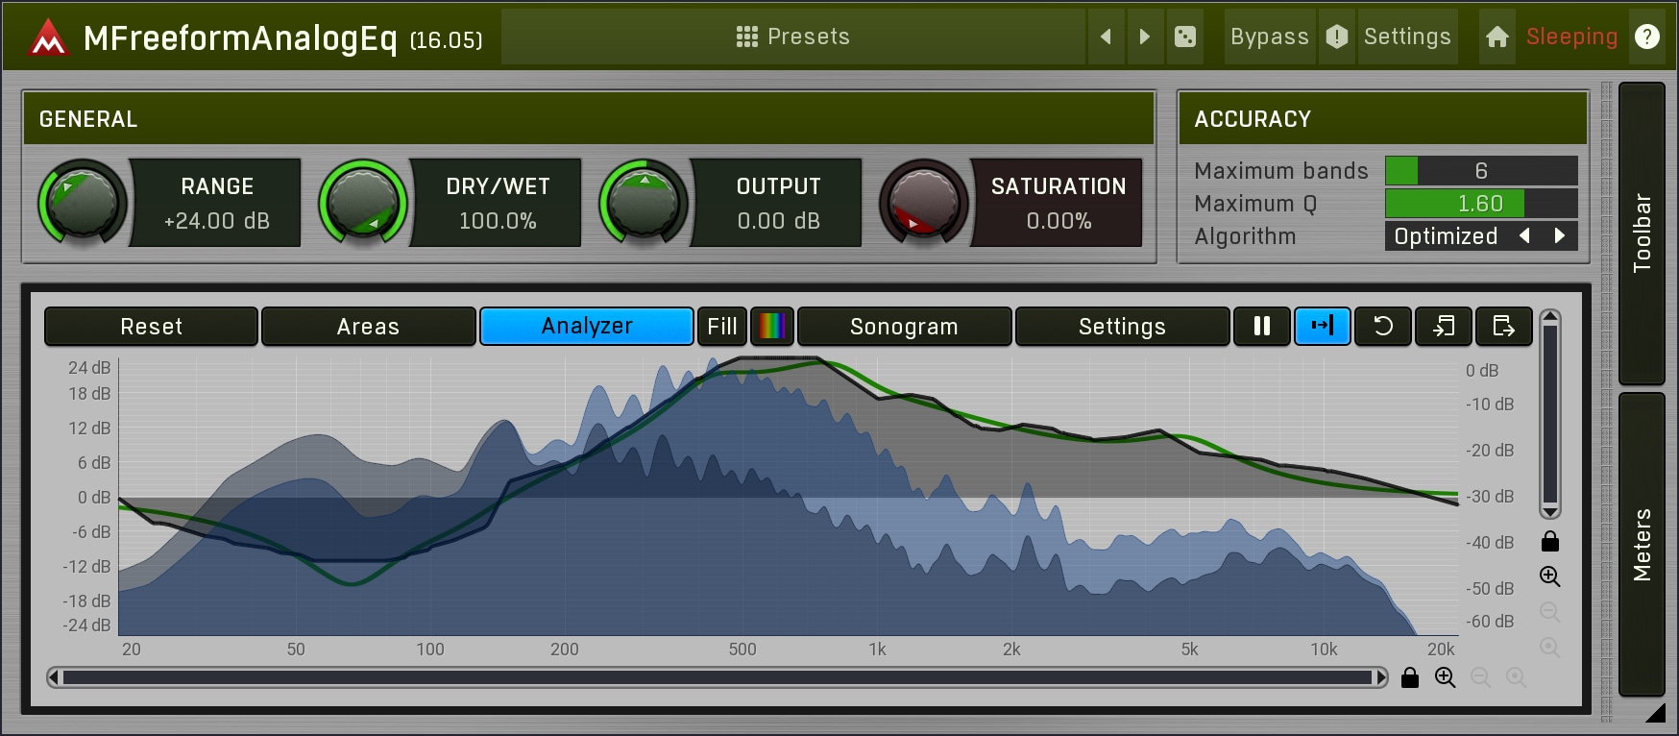Load the next preset arrow
Screen dimensions: 1679x736
tap(1145, 37)
